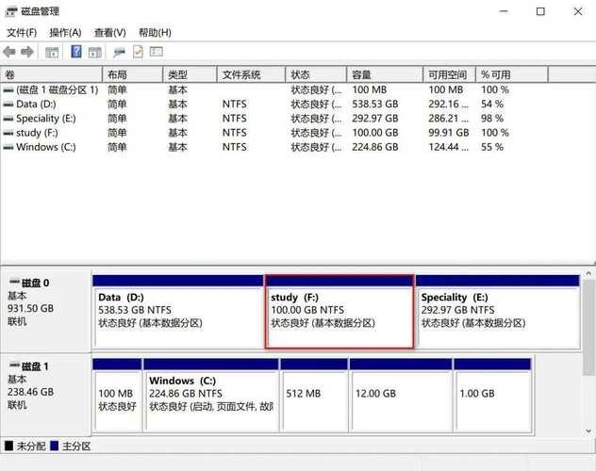Image resolution: width=596 pixels, height=471 pixels.
Task: Click the black 未分配 legend swatch
Action: pyautogui.click(x=8, y=447)
